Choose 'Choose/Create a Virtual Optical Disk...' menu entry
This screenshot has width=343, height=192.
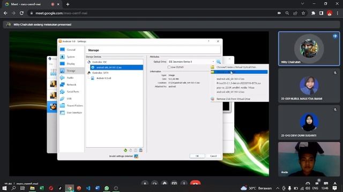tap(240, 67)
